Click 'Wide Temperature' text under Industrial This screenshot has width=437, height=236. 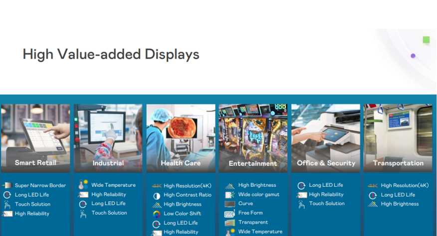click(113, 185)
